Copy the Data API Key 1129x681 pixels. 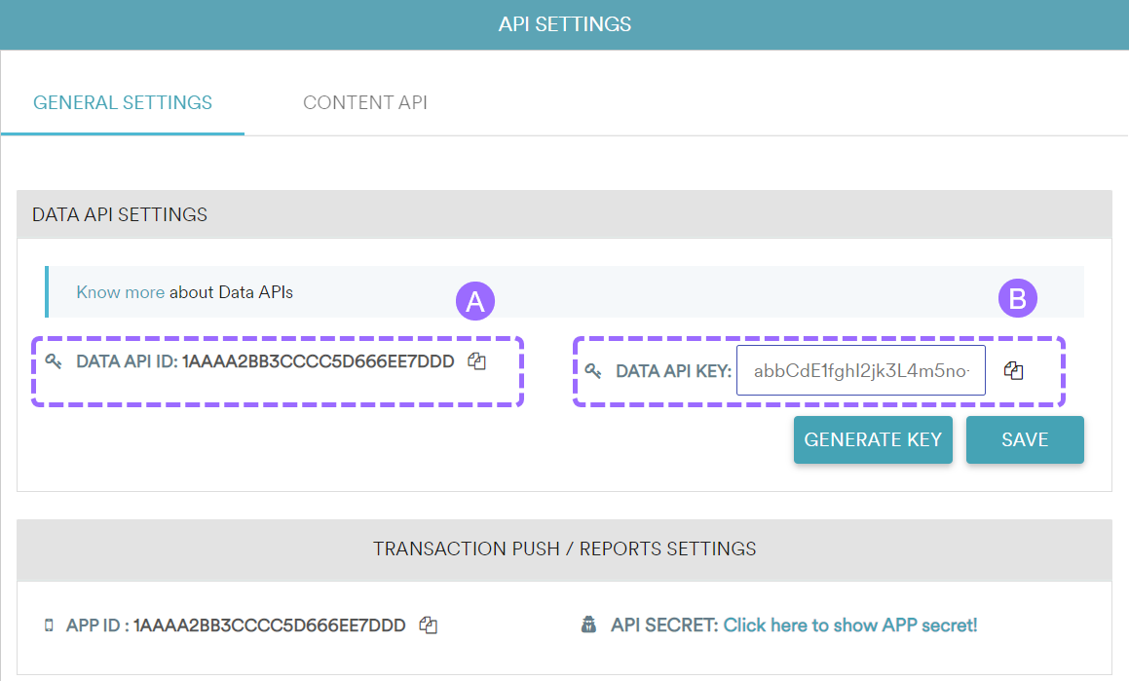point(1013,371)
